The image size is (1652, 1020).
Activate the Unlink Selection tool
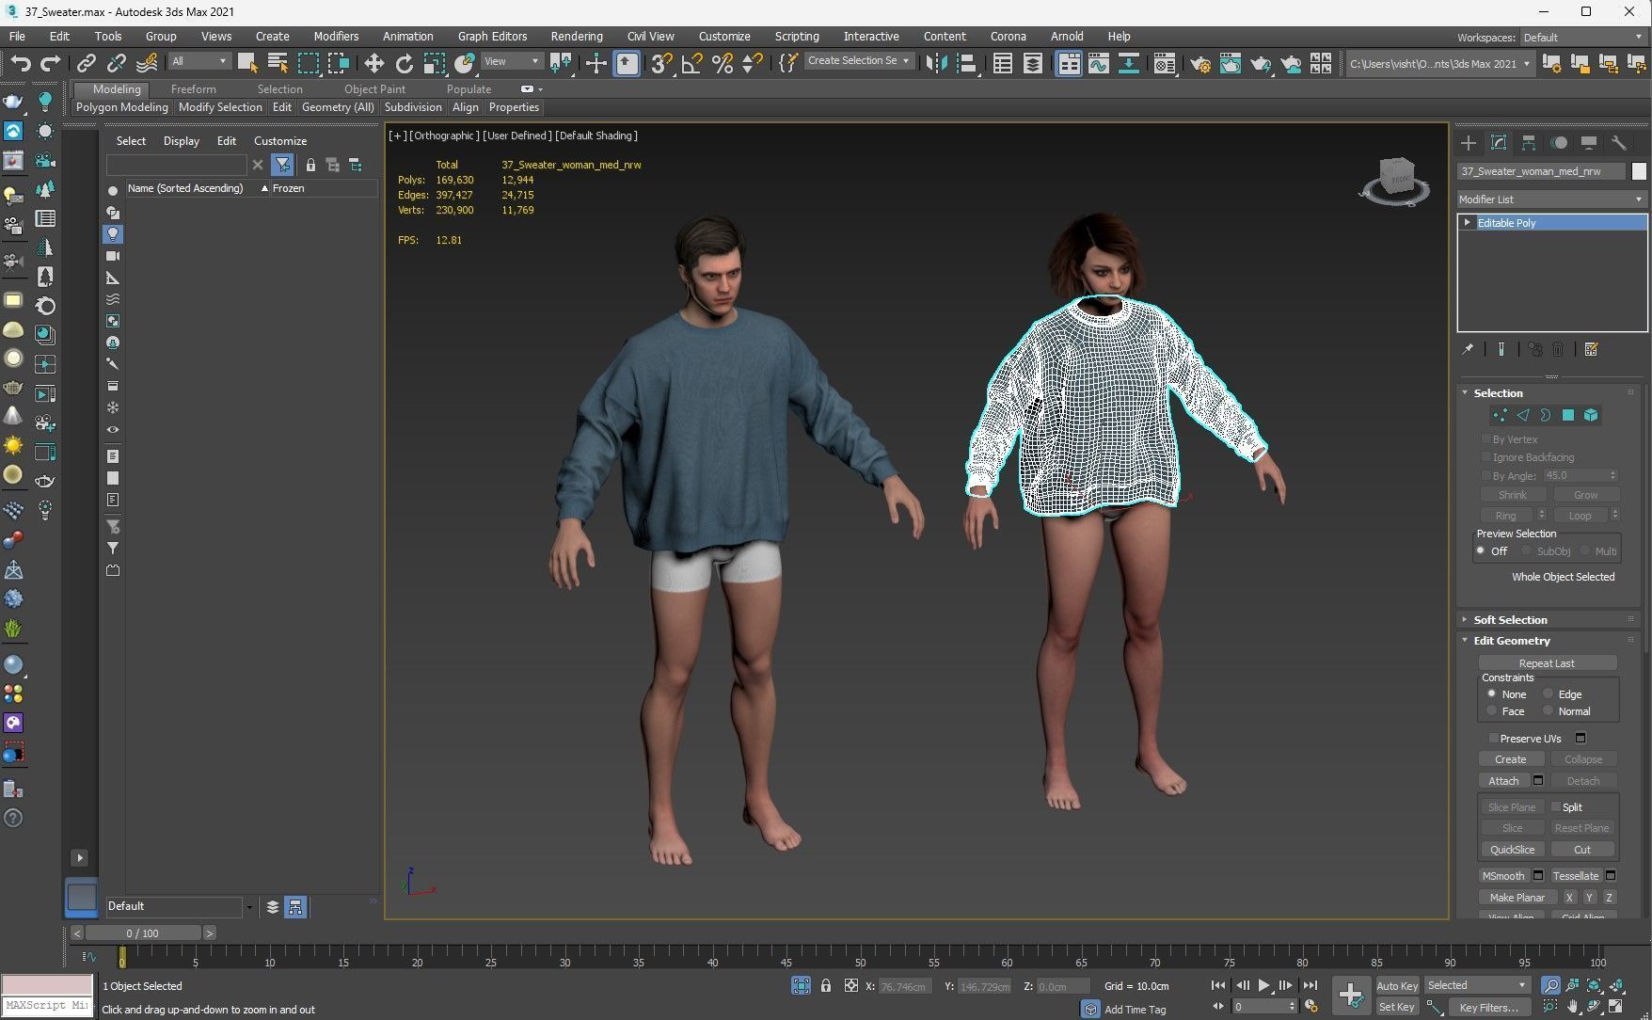tap(117, 63)
